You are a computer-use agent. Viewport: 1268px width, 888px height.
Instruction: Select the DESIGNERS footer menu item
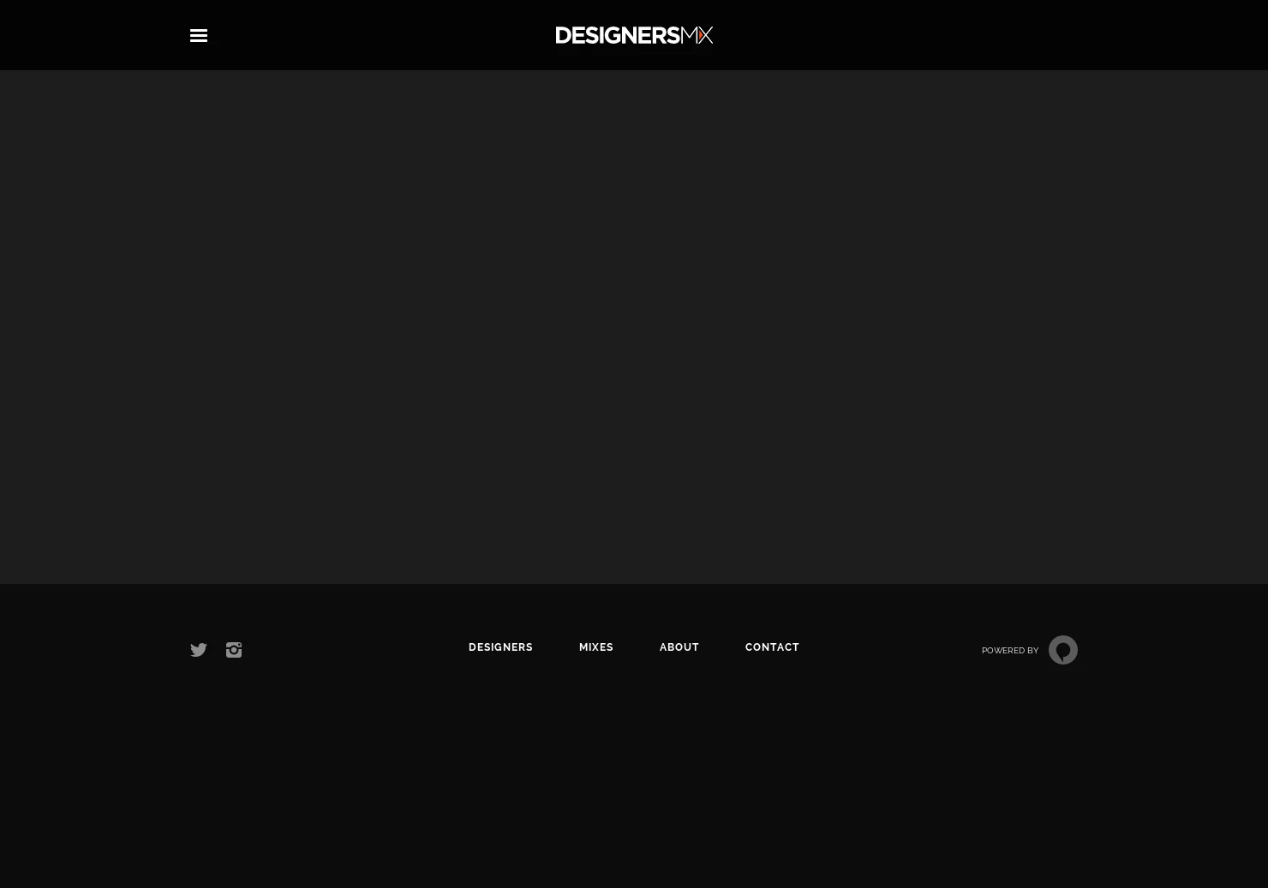coord(500,647)
